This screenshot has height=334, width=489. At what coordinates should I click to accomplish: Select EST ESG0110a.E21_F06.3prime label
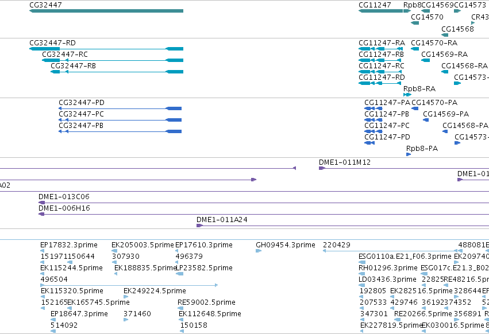[x=405, y=257]
